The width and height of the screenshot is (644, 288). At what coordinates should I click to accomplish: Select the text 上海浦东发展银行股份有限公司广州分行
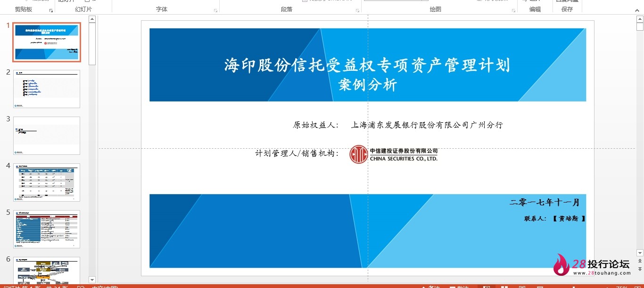click(x=427, y=125)
